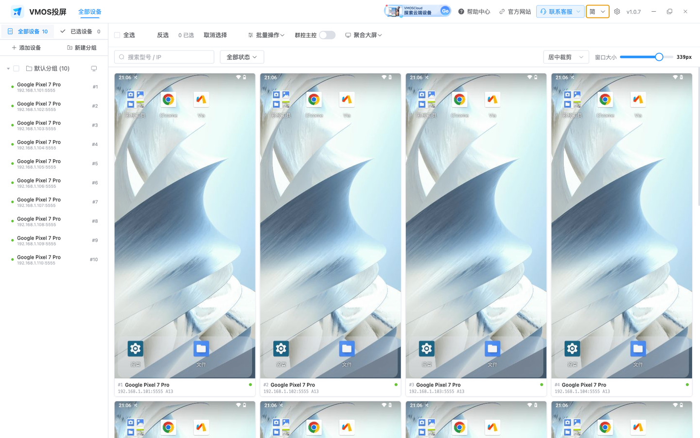The image size is (700, 438).
Task: Open the Via browser on device #1 screen
Action: tap(201, 100)
